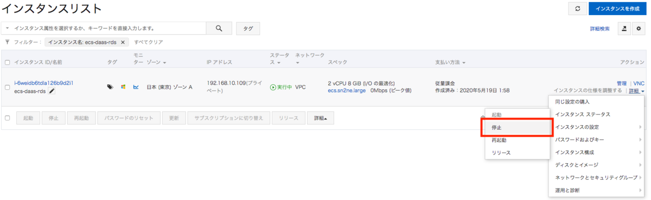The height and width of the screenshot is (200, 651).
Task: Open the instance ID link i-6weidb6tdla126b9d2i1
Action: (43, 83)
